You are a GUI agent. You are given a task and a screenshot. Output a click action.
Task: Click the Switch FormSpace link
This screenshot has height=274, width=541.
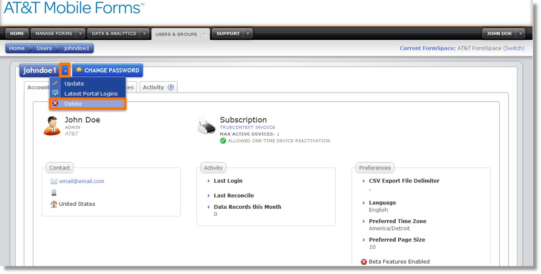click(513, 48)
